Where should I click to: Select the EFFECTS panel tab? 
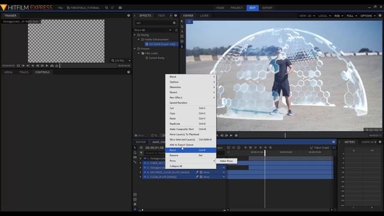click(x=145, y=16)
